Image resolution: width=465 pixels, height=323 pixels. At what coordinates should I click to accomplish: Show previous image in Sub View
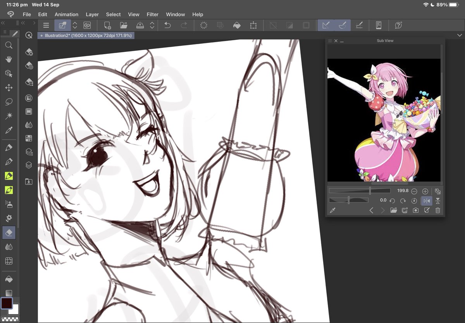pos(371,210)
